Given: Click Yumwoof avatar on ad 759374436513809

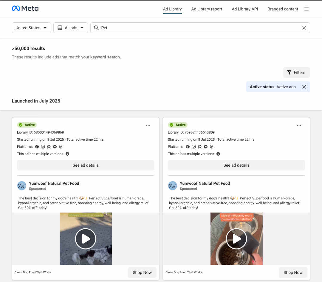Looking at the screenshot, I should 173,186.
